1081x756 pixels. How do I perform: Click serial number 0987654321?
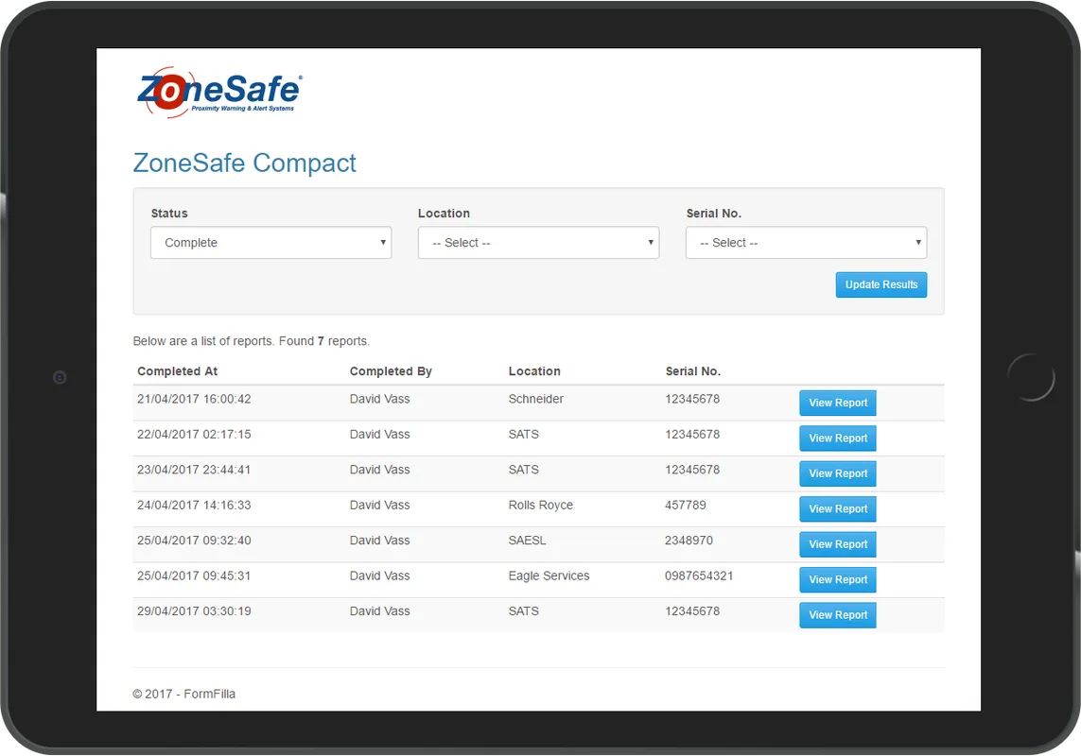(x=699, y=576)
